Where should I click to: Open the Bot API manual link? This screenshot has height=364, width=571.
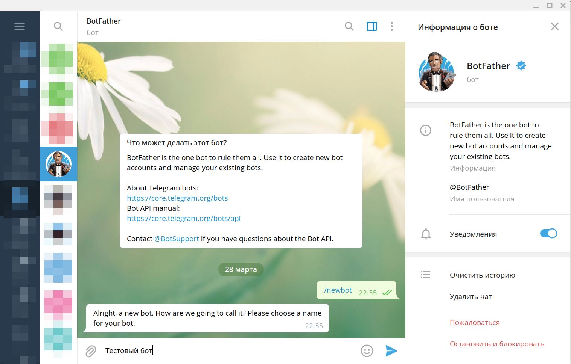click(184, 218)
